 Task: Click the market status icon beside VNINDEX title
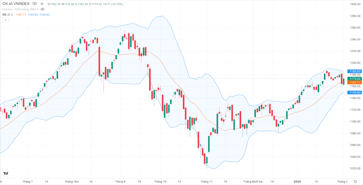(42, 4)
